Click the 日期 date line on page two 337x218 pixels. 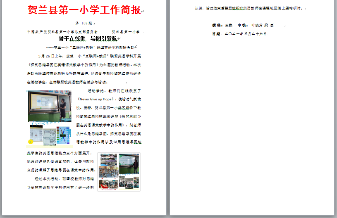click(240, 34)
